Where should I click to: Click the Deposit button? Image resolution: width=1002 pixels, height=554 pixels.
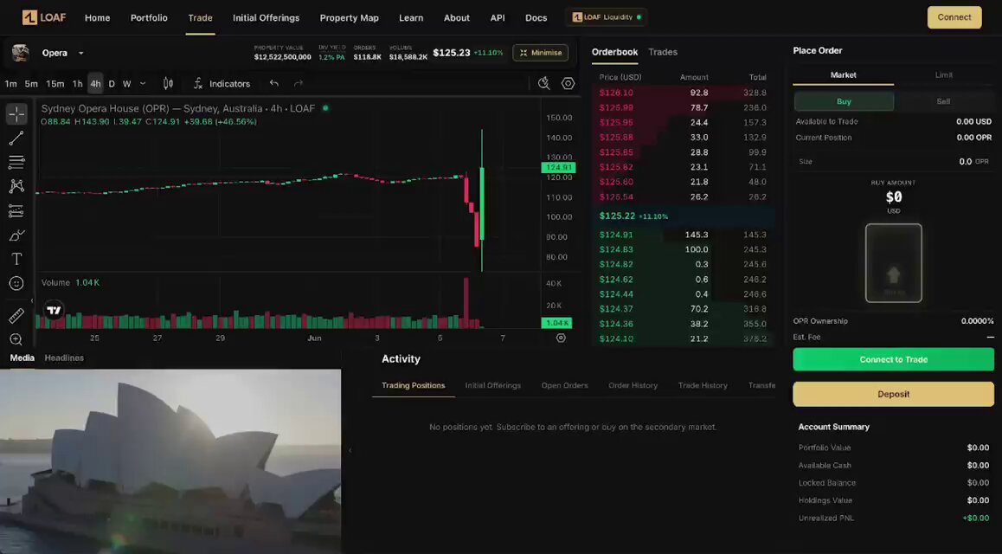click(893, 394)
